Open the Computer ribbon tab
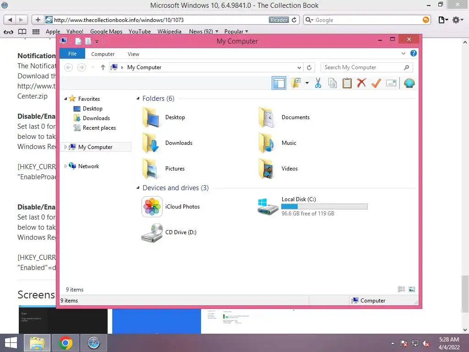Image resolution: width=469 pixels, height=352 pixels. 103,54
